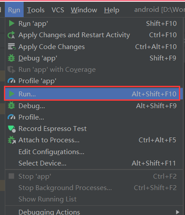Open the Window menu
This screenshot has width=185, height=215.
(x=84, y=10)
